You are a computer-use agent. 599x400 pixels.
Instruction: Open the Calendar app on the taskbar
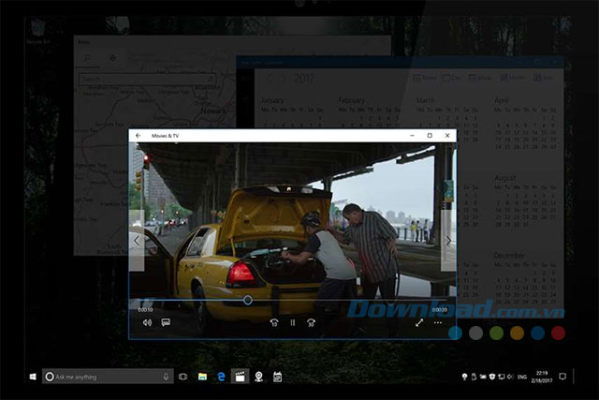tap(278, 377)
